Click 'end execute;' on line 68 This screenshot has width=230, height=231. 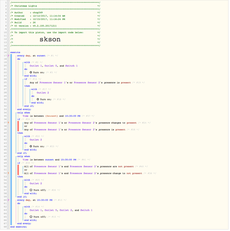coord(19,227)
